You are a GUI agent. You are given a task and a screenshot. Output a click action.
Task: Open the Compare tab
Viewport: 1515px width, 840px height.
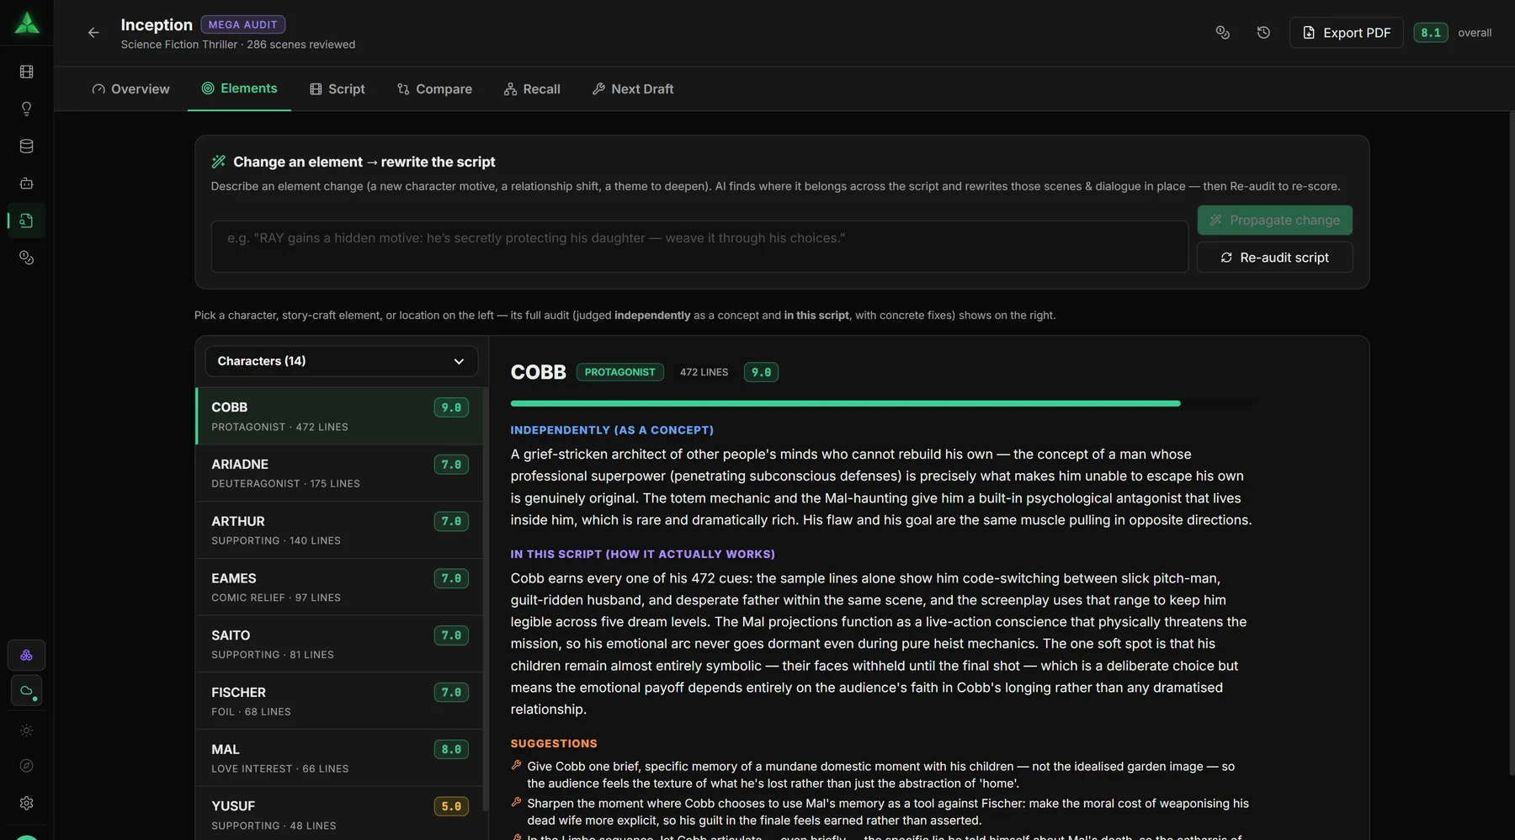(434, 89)
